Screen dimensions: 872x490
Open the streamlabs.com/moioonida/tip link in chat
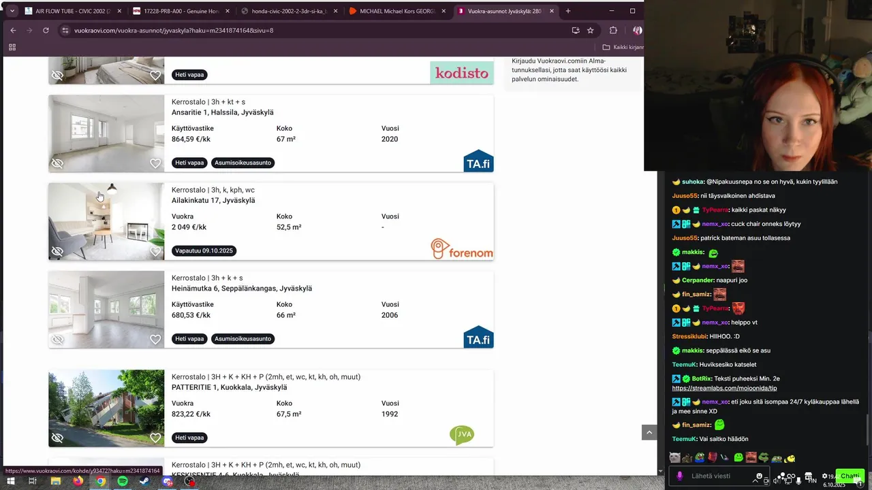(724, 388)
